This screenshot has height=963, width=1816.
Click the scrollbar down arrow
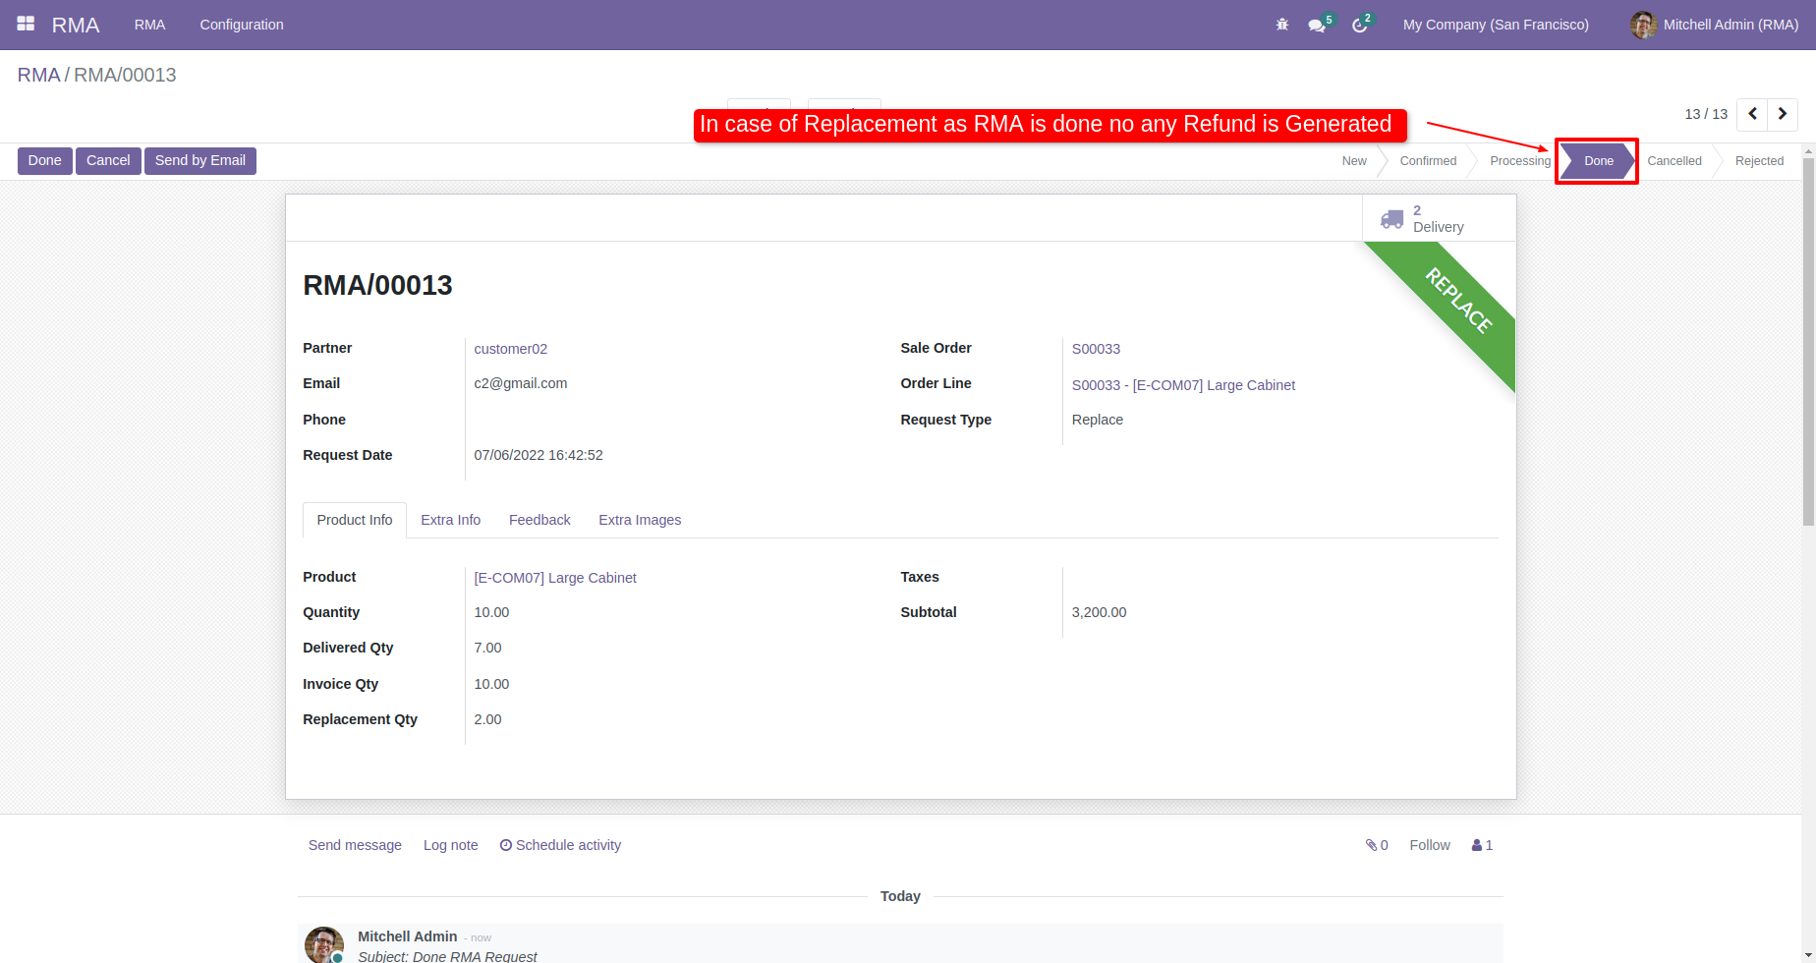[1808, 955]
